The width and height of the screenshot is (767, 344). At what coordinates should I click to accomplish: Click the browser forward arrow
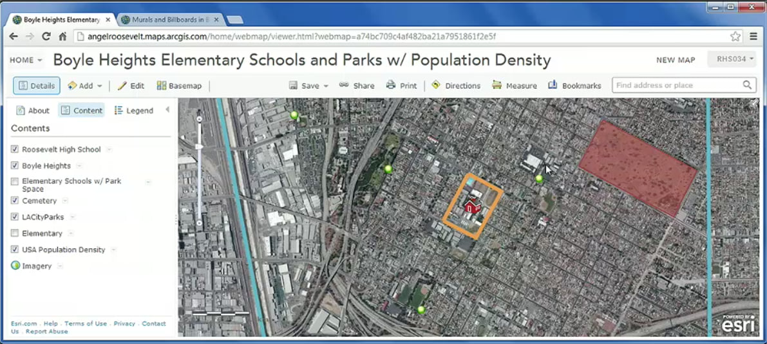click(x=30, y=36)
